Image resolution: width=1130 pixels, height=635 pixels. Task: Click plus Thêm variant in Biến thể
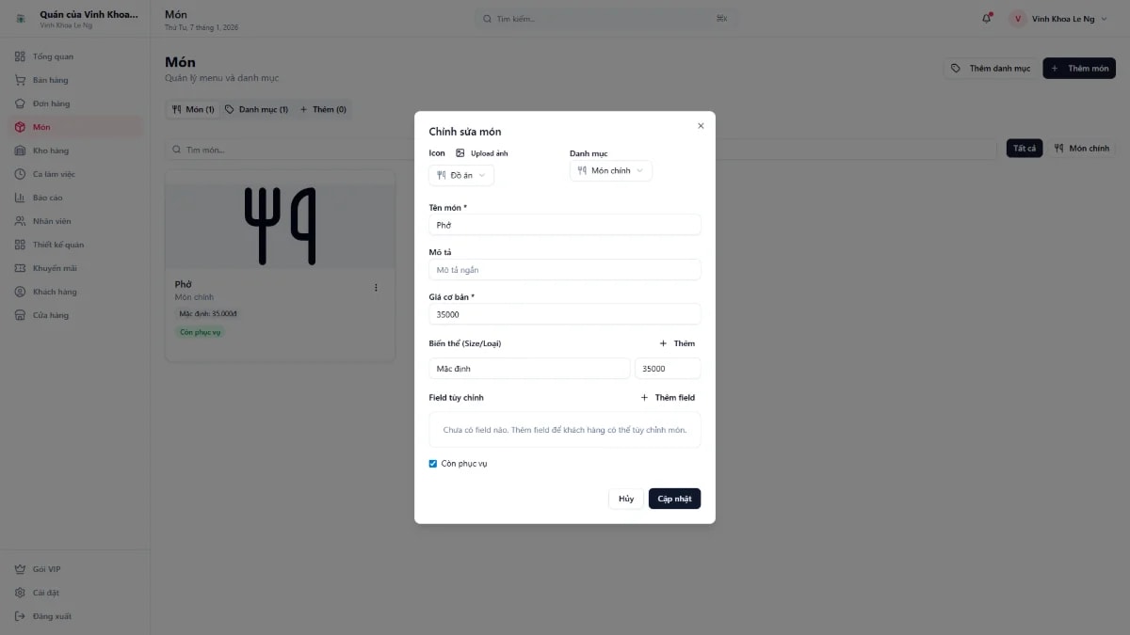click(x=677, y=343)
